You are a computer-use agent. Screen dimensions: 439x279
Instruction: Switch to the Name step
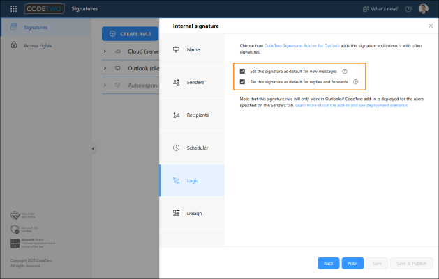coord(192,49)
